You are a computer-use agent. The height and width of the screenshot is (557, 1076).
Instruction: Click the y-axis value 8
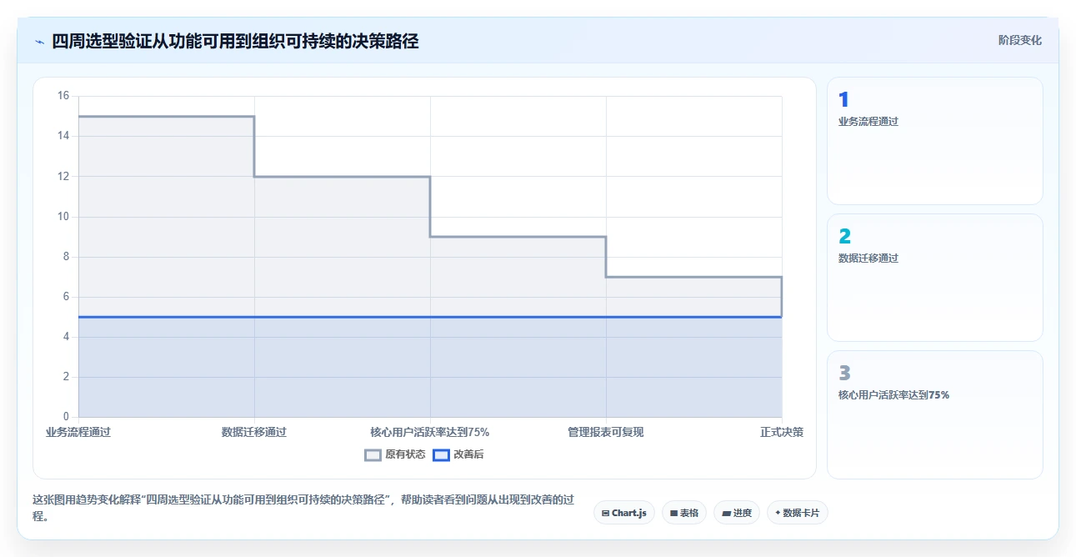(67, 257)
